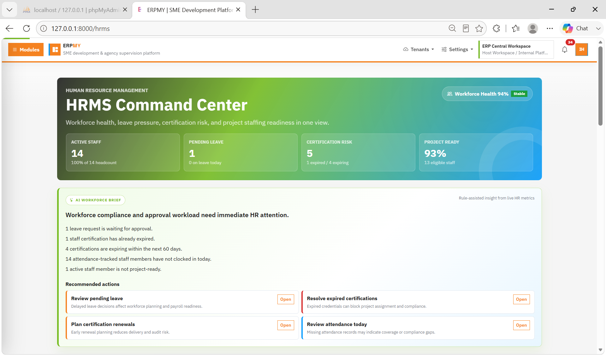This screenshot has height=356, width=606.
Task: Click the scroll up arrow
Action: click(x=600, y=42)
